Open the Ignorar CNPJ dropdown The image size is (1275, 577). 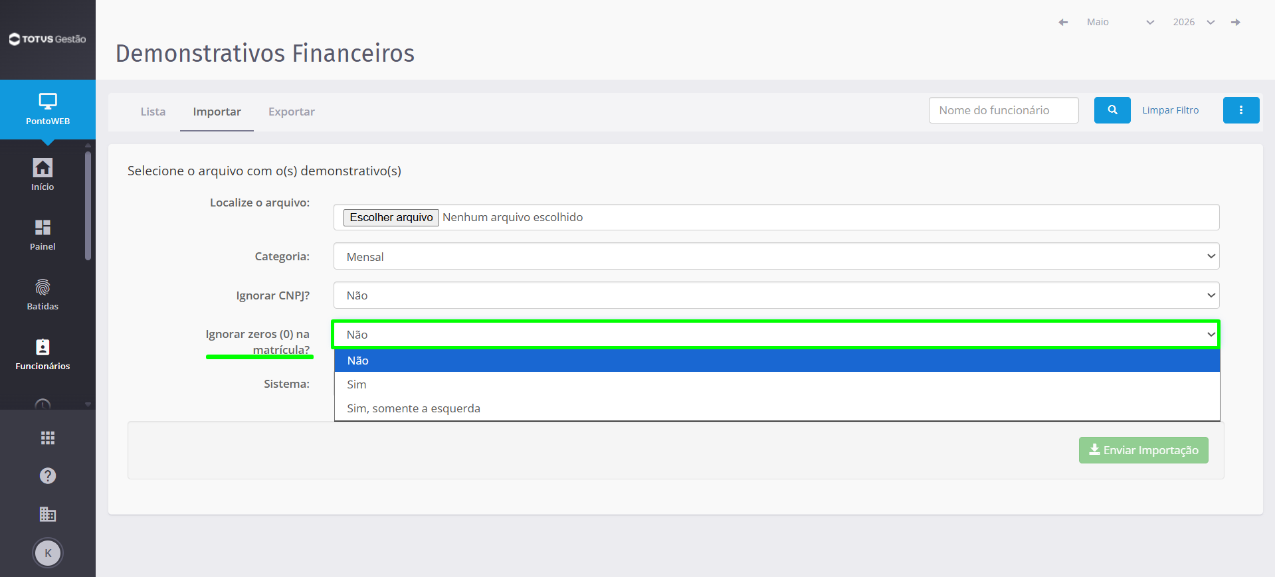pyautogui.click(x=776, y=295)
